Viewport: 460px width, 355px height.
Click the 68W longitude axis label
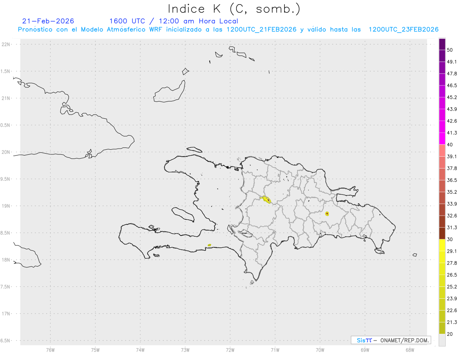[x=410, y=350]
